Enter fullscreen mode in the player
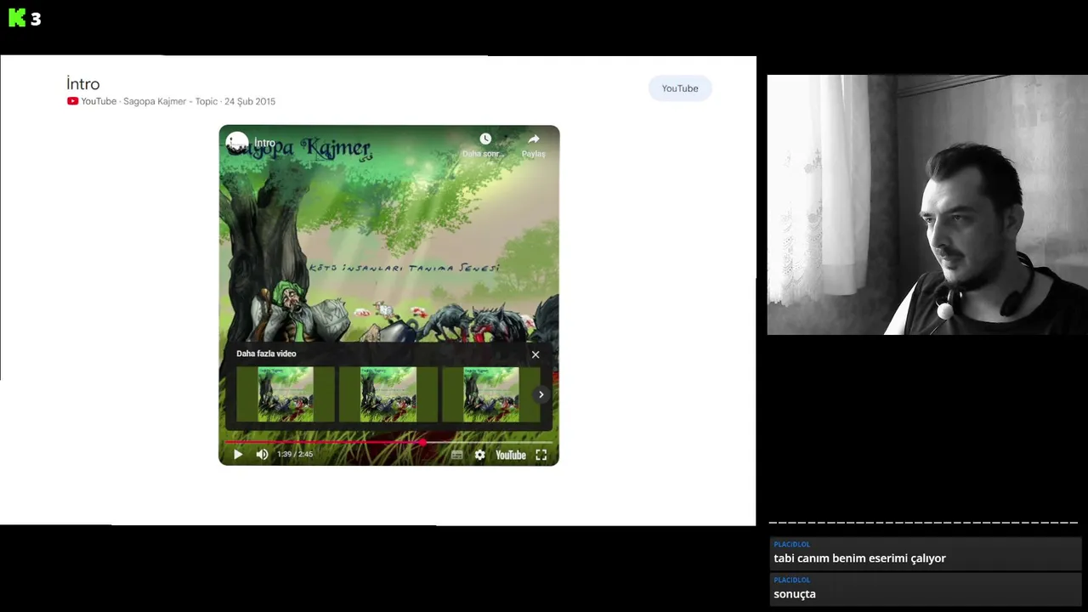Image resolution: width=1088 pixels, height=612 pixels. 541,455
